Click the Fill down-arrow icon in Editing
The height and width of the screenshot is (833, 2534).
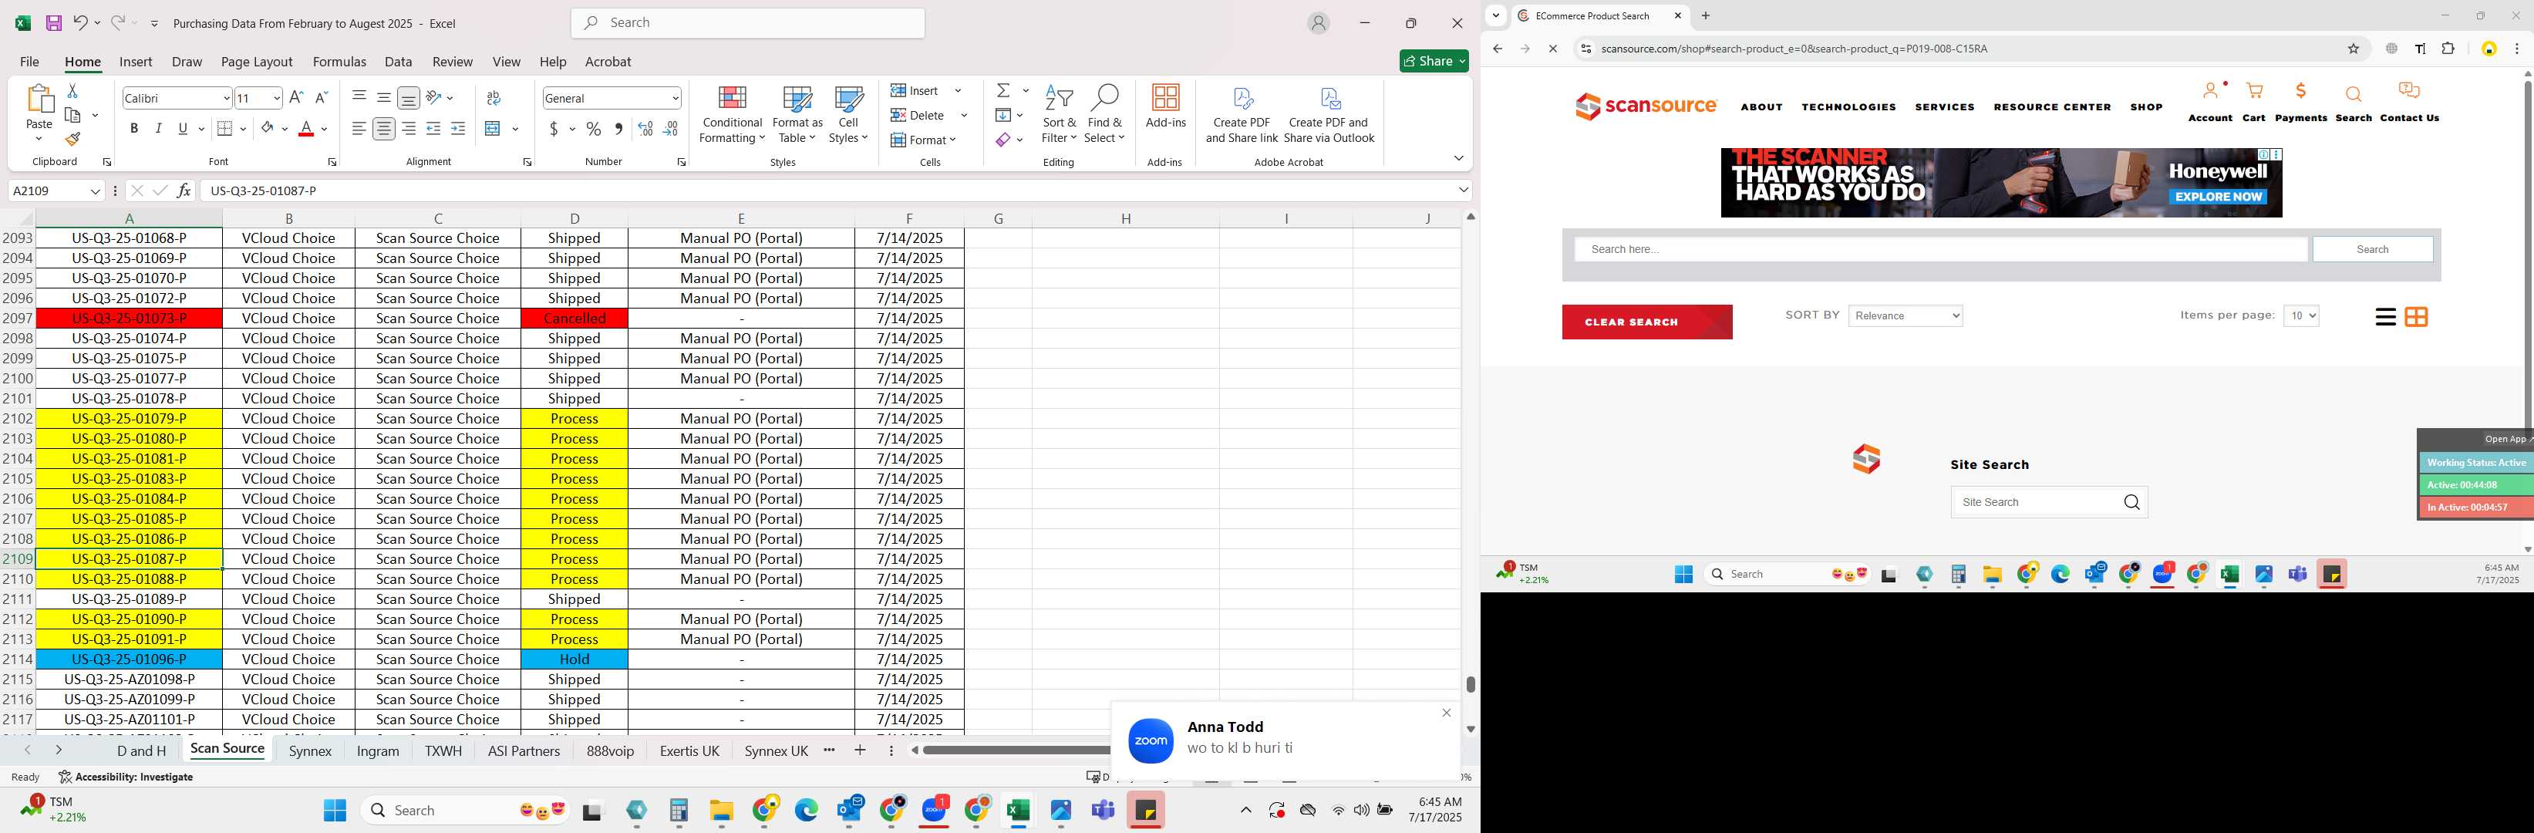[x=1002, y=115]
